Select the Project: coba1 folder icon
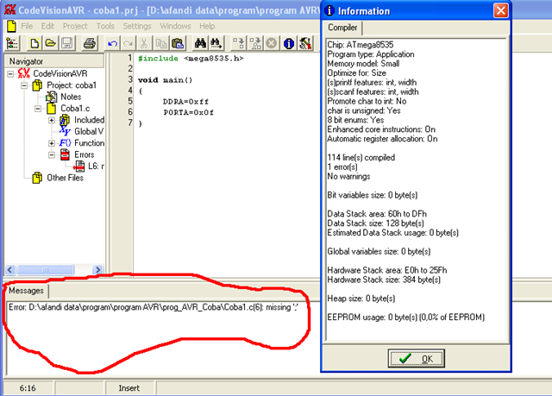This screenshot has height=396, width=552. (x=37, y=85)
